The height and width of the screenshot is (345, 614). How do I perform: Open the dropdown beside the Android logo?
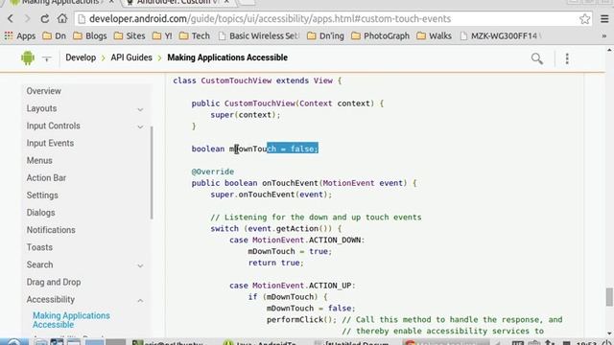click(47, 58)
